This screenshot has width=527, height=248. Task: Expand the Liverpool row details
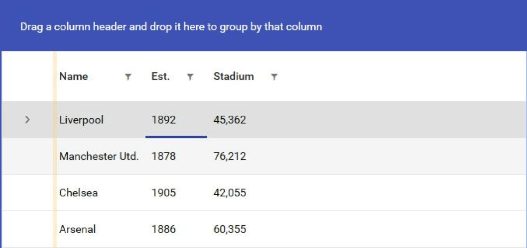27,119
